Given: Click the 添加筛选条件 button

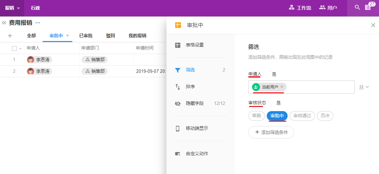Looking at the screenshot, I should pos(271,132).
